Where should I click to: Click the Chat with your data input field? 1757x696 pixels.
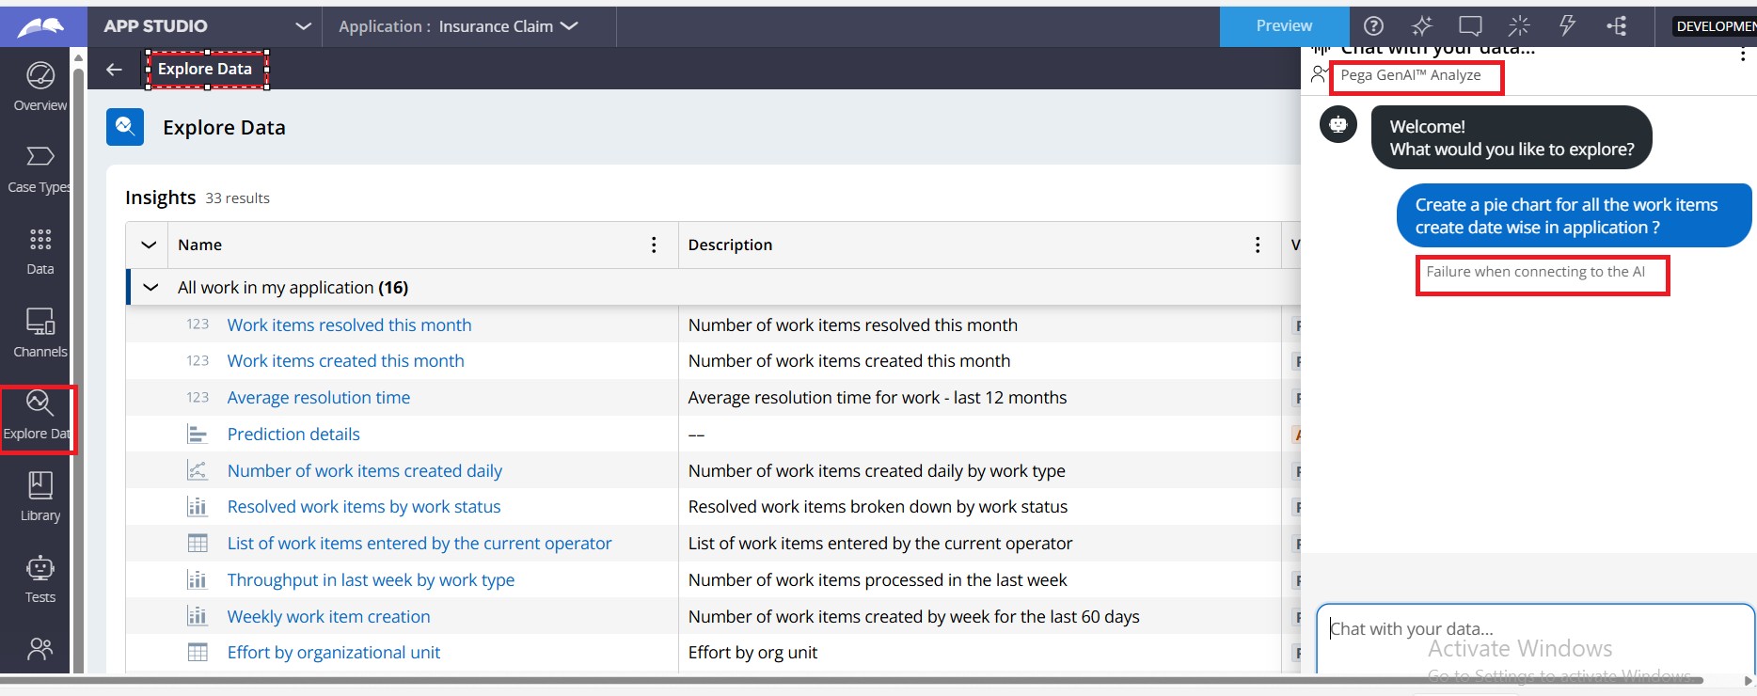tap(1533, 629)
